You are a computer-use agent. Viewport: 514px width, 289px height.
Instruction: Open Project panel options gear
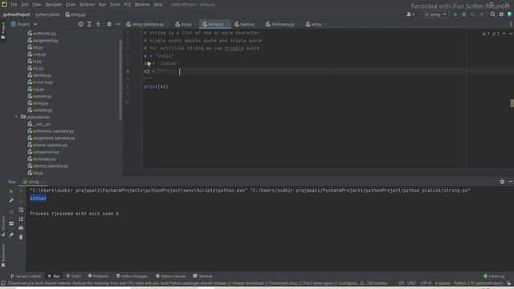click(x=109, y=24)
